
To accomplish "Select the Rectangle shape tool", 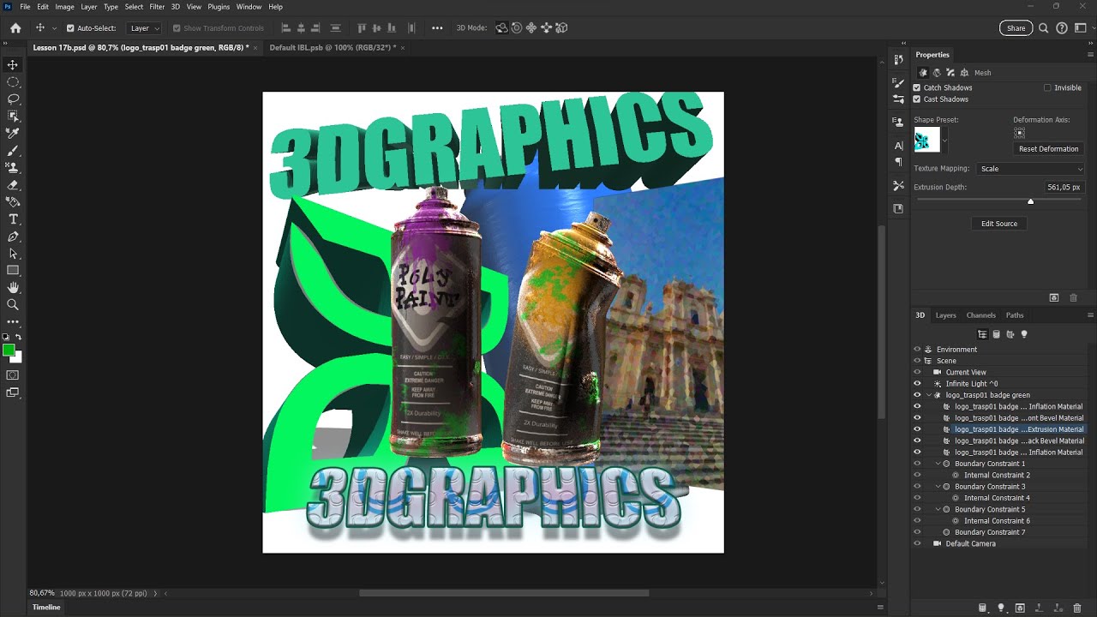I will (x=13, y=271).
